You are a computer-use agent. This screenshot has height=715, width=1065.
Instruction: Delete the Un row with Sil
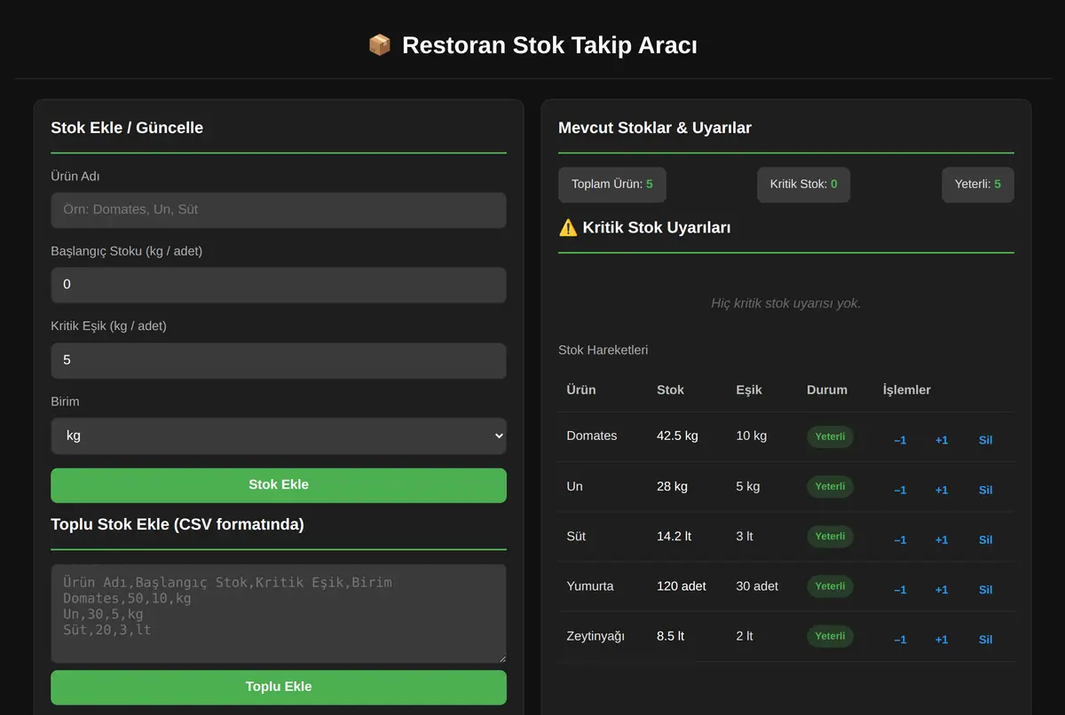pyautogui.click(x=985, y=490)
